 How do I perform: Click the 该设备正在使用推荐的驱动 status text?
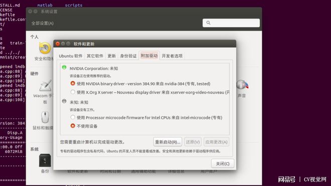pos(91,76)
